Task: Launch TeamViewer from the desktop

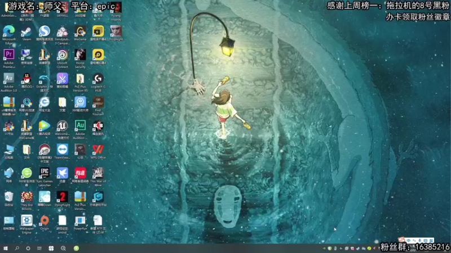Action: click(x=63, y=150)
